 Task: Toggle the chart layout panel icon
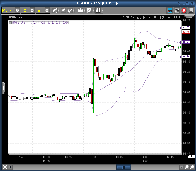click(170, 10)
